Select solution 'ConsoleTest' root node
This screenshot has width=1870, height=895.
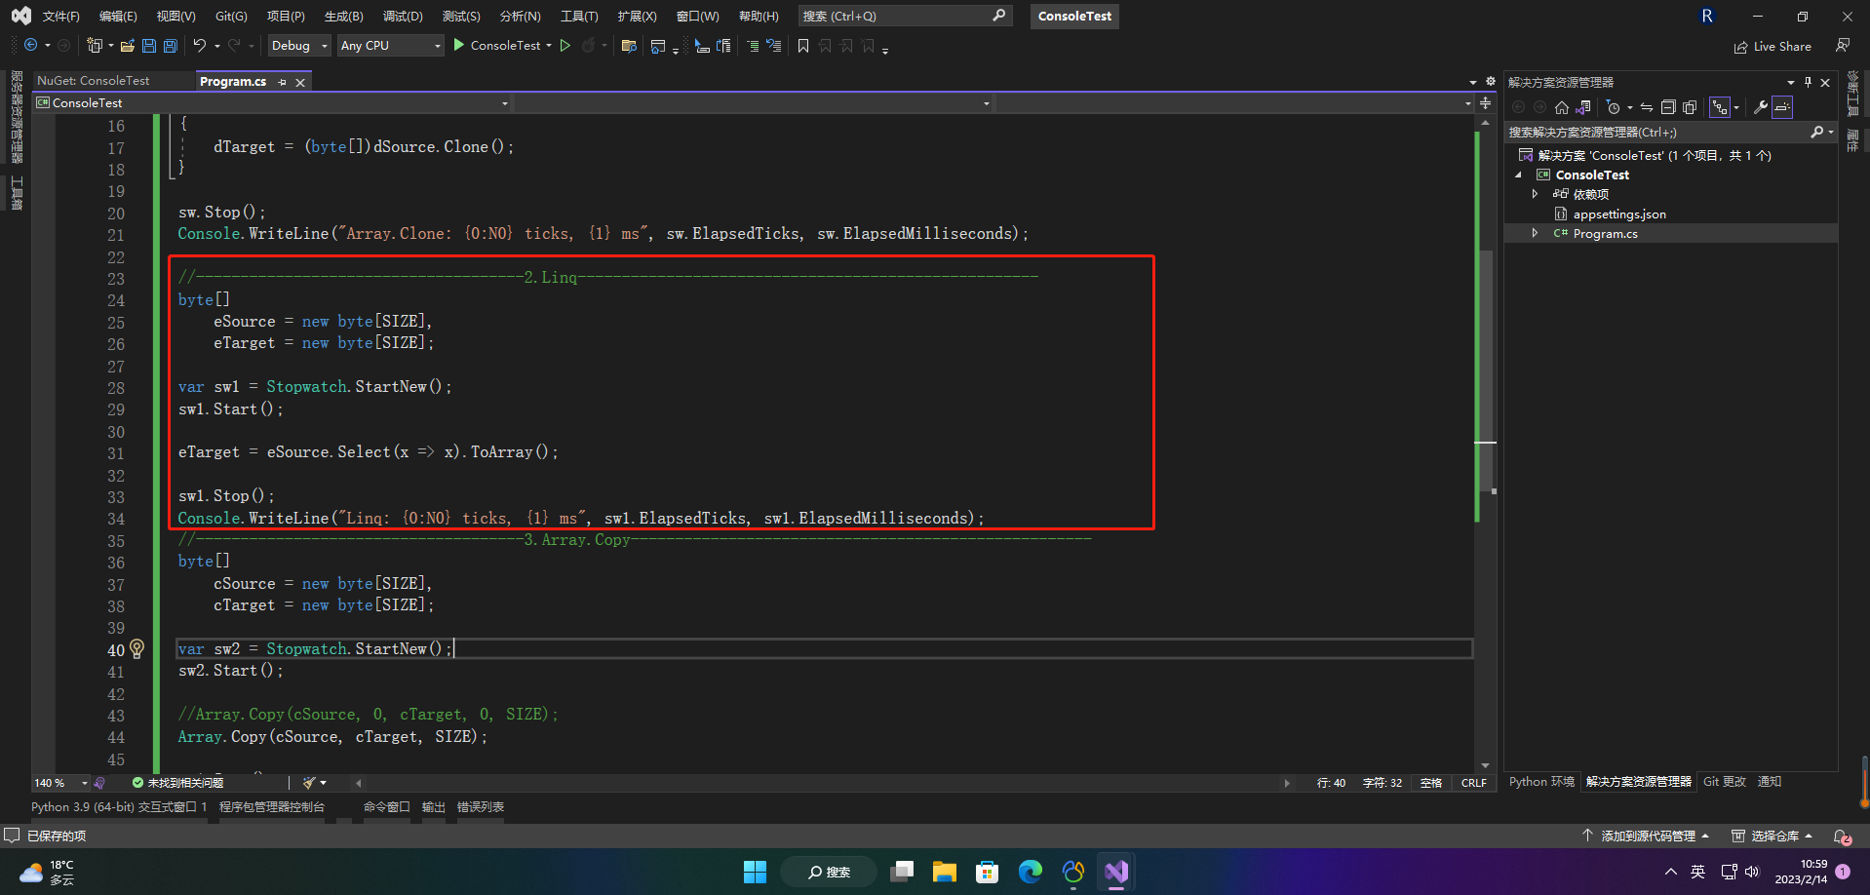(1654, 155)
